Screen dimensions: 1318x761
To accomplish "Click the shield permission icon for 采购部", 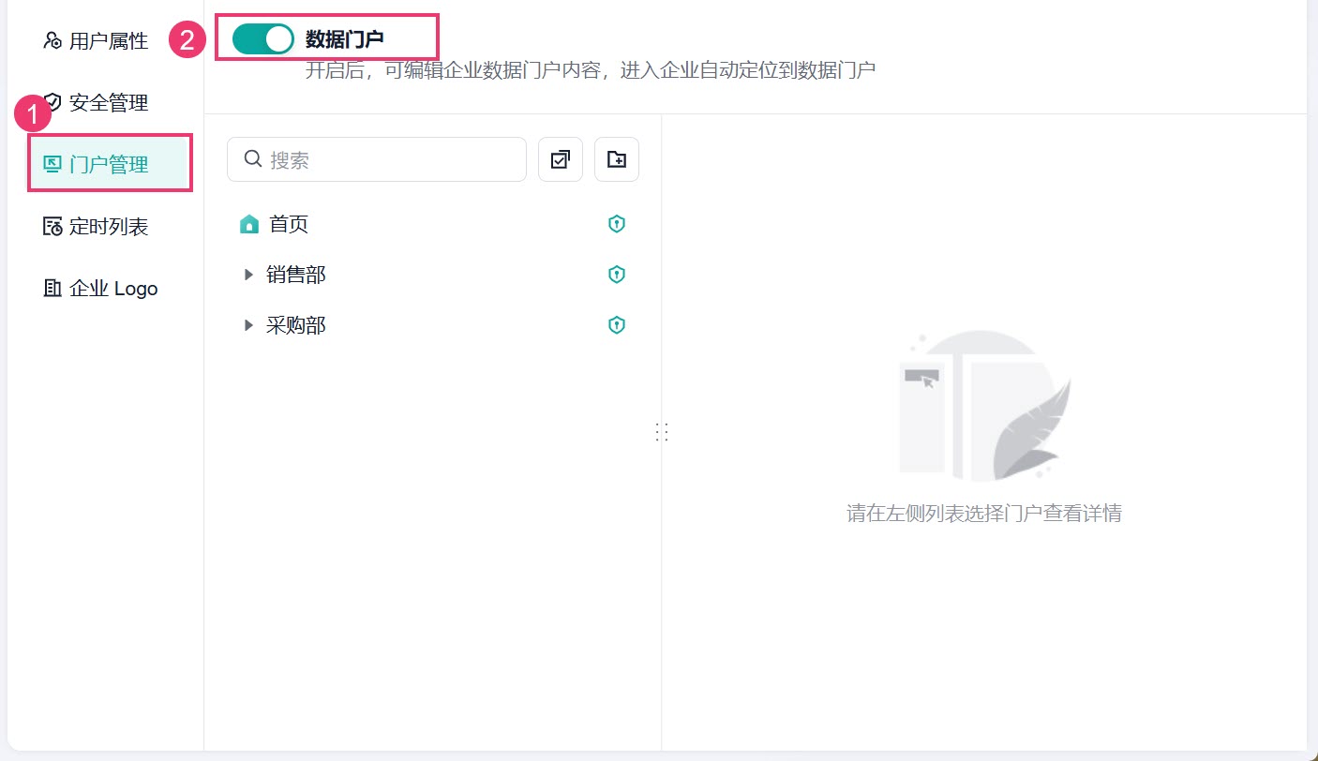I will click(x=617, y=325).
